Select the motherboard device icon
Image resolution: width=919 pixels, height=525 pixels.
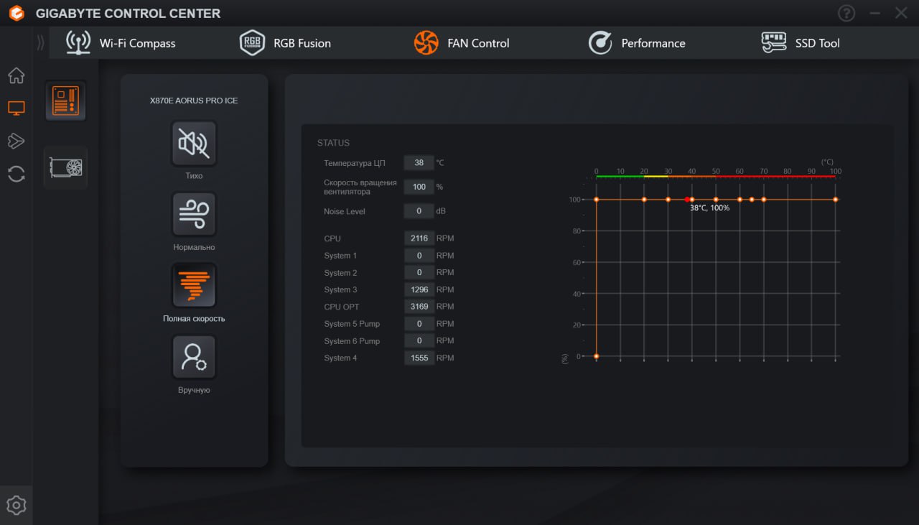[66, 101]
